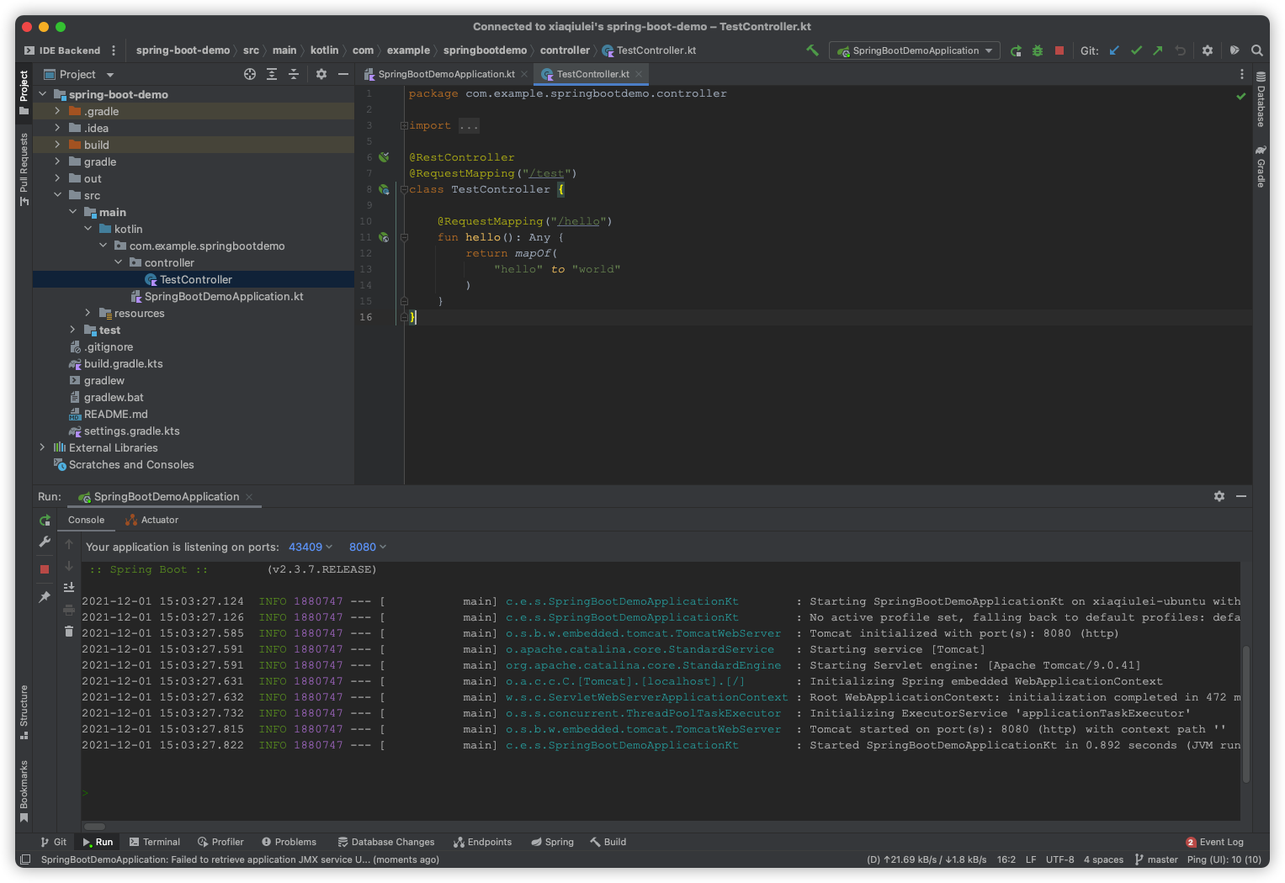Open the Actuator tab in Run panel
This screenshot has height=883, width=1285.
[x=152, y=520]
